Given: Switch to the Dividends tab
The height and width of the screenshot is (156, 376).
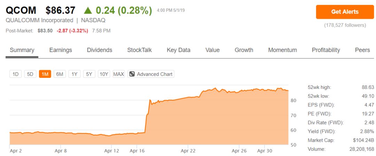Looking at the screenshot, I should pos(100,50).
